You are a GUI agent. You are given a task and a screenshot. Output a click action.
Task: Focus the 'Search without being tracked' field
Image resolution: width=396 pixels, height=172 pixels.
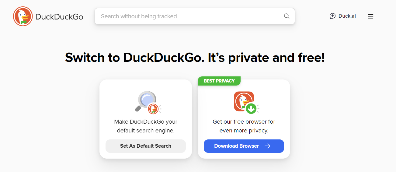pyautogui.click(x=189, y=16)
